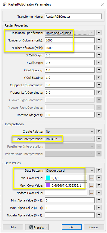107x233 pixels.
Task: Click the Transformer Name text field
Action: (74, 17)
